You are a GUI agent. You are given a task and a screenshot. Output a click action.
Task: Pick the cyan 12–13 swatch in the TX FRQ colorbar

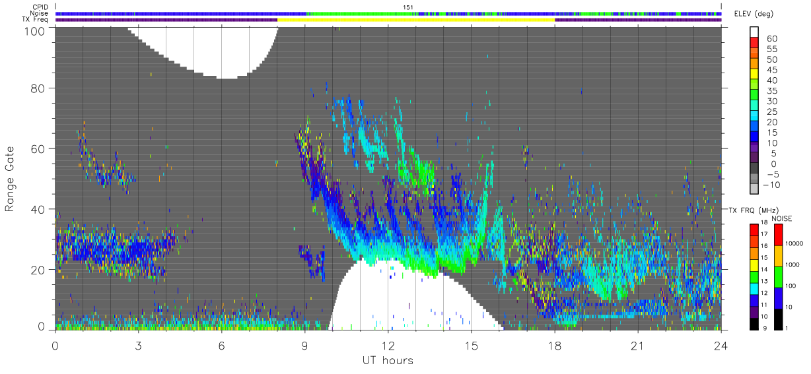tap(754, 288)
